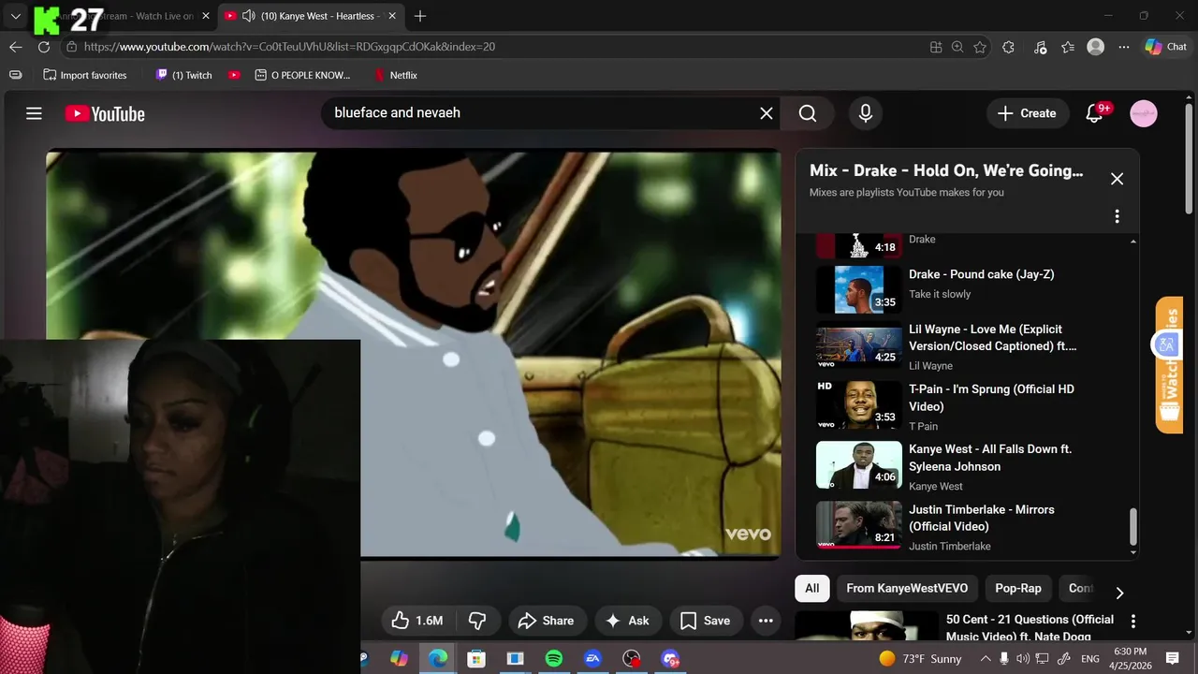Show hidden system tray icons
The height and width of the screenshot is (674, 1198).
[985, 659]
